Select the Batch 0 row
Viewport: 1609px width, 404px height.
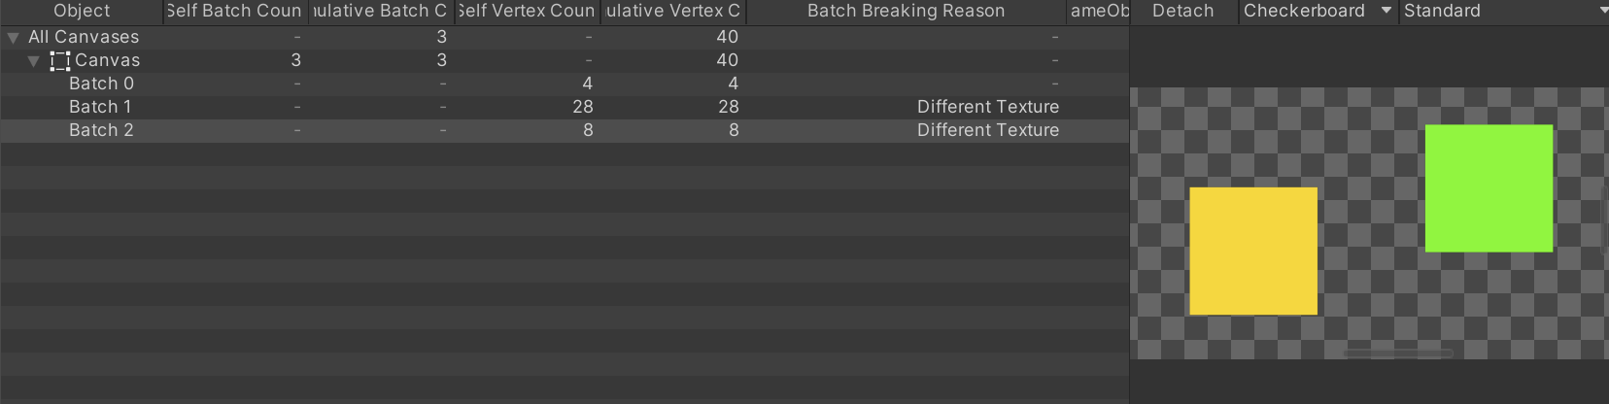(x=565, y=84)
